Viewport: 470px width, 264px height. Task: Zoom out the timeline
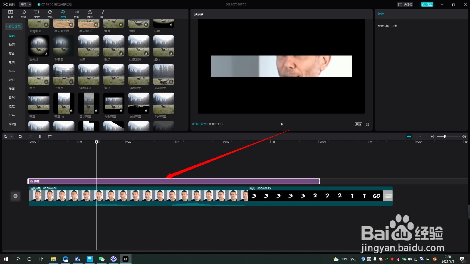pyautogui.click(x=433, y=136)
